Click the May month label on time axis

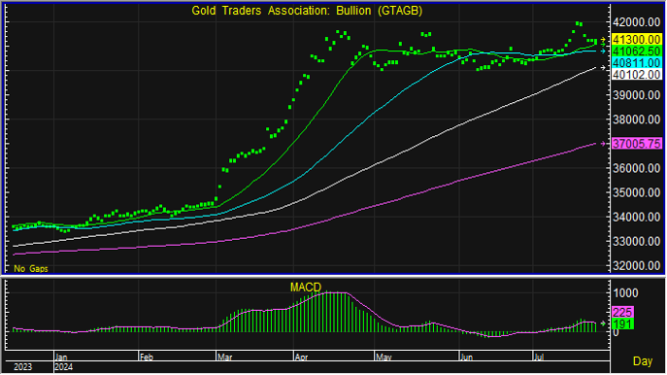384,358
